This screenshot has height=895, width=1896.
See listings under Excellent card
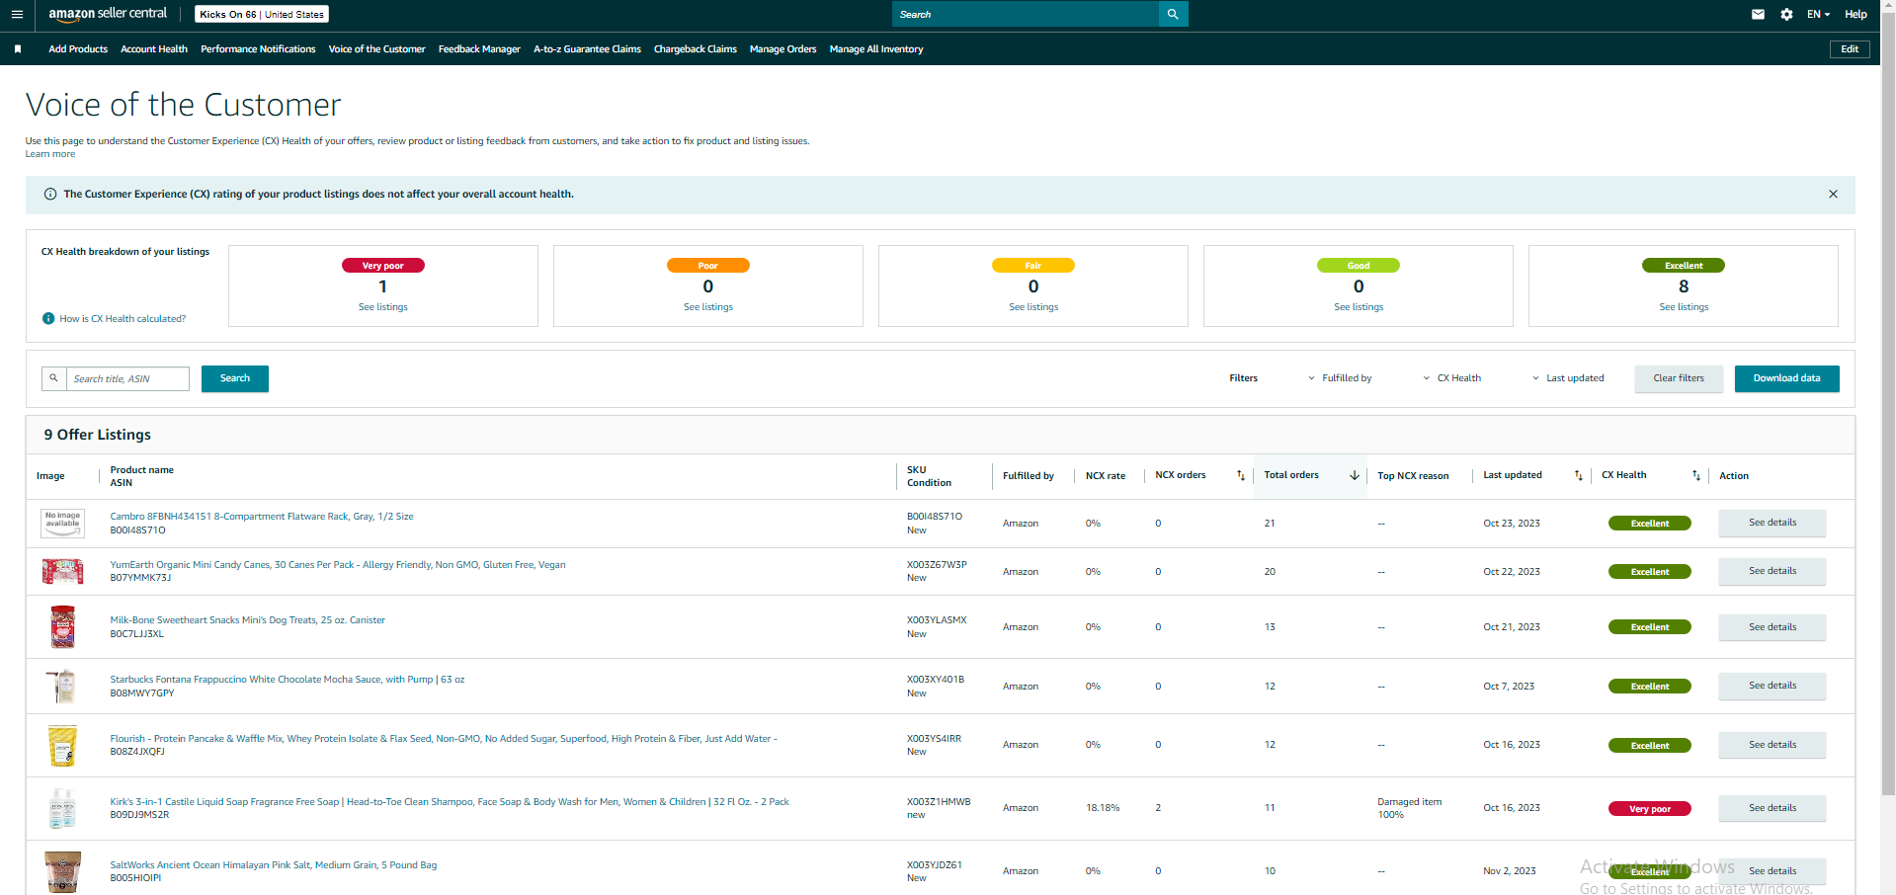click(1684, 307)
